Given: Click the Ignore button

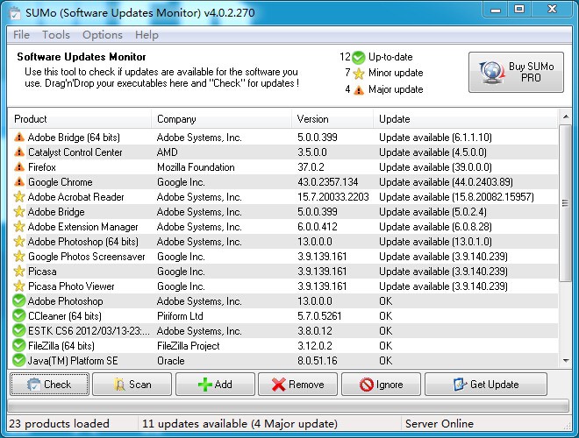Looking at the screenshot, I should 381,385.
